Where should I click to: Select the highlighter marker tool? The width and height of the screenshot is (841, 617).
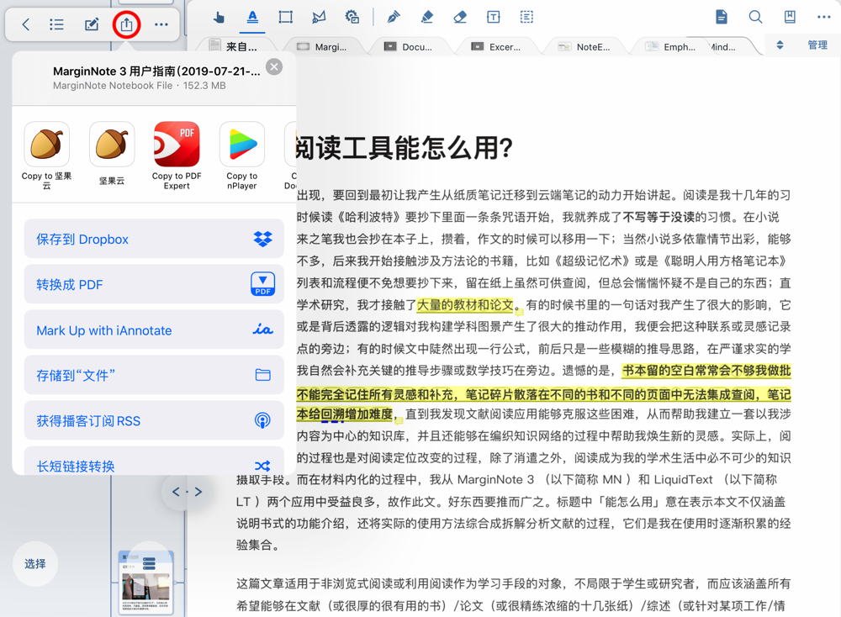(x=426, y=17)
